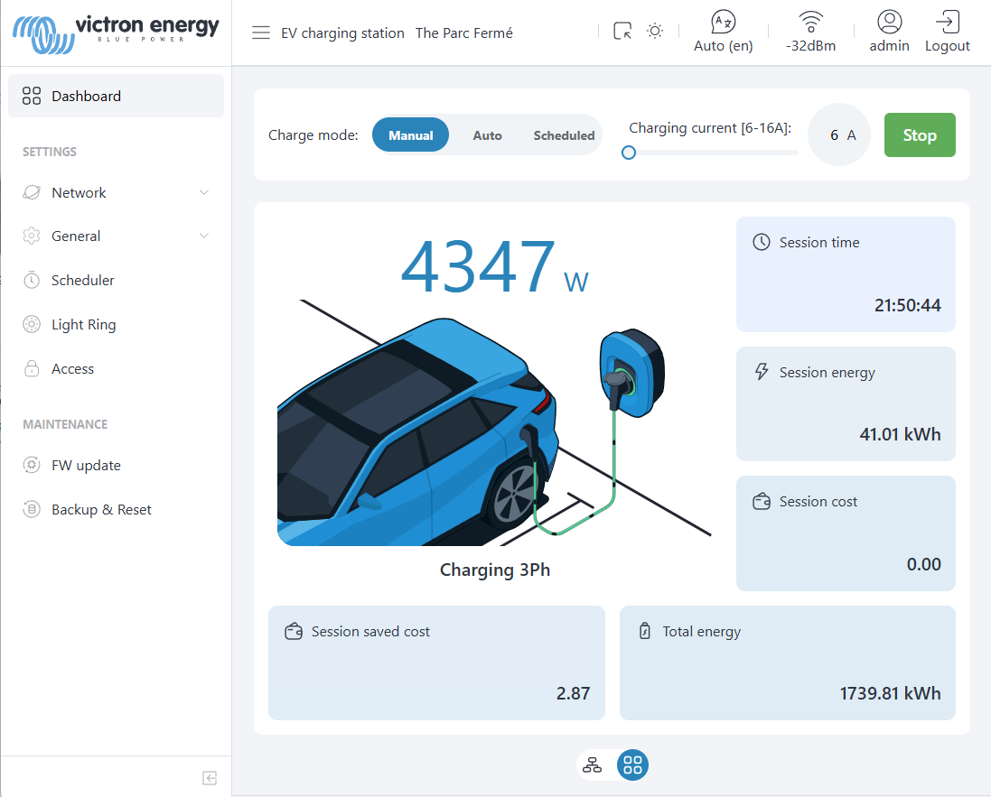
Task: Click the Network label in sidebar
Action: (x=79, y=192)
